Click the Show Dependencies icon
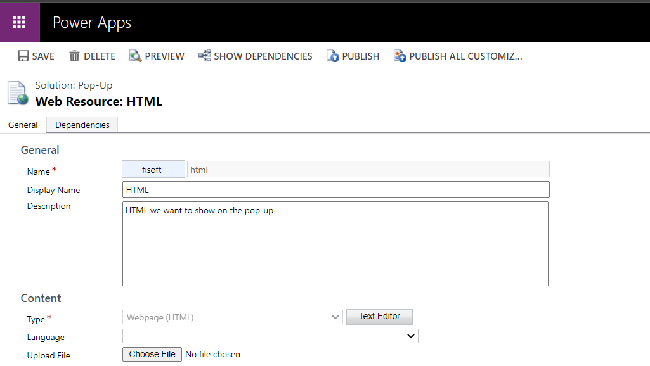This screenshot has width=650, height=366. [204, 56]
